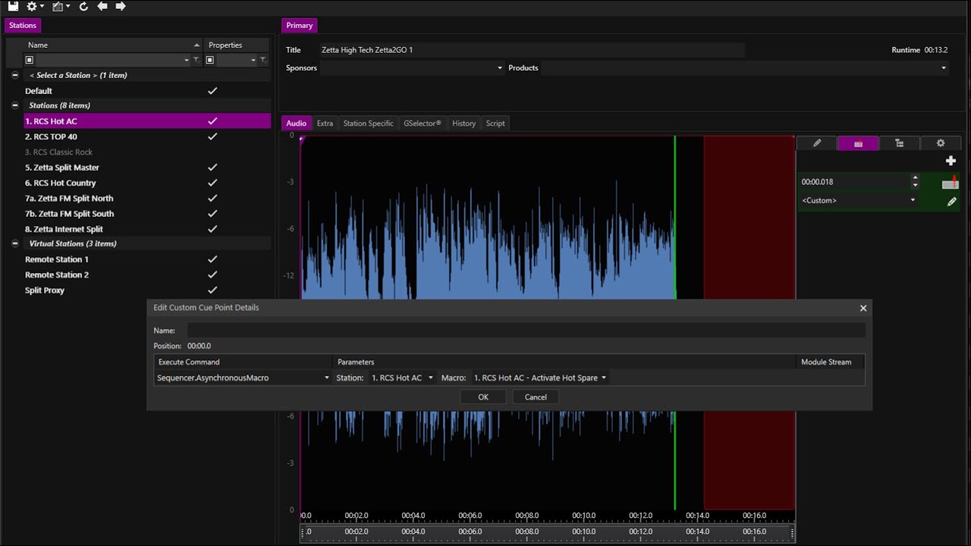The width and height of the screenshot is (971, 546).
Task: Select the Primary tab
Action: coord(299,25)
